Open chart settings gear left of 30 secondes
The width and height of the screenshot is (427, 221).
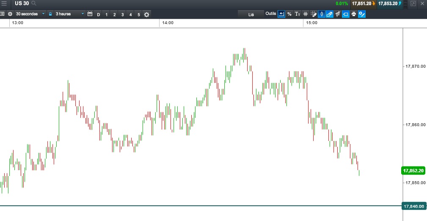click(x=10, y=14)
